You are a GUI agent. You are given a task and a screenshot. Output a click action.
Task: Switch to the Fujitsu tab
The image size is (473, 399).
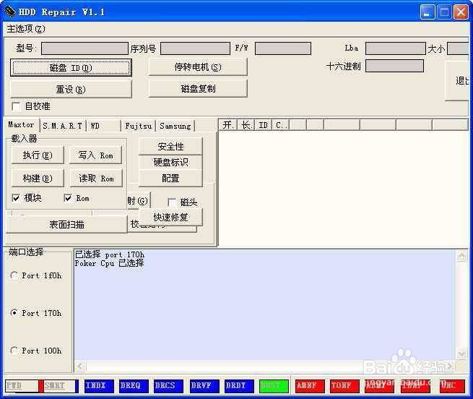coord(138,126)
